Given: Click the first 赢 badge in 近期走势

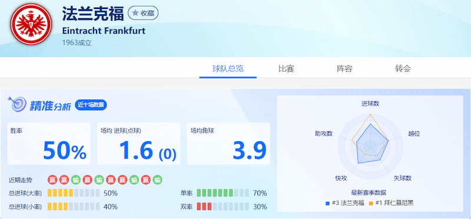Looking at the screenshot, I should point(52,180).
